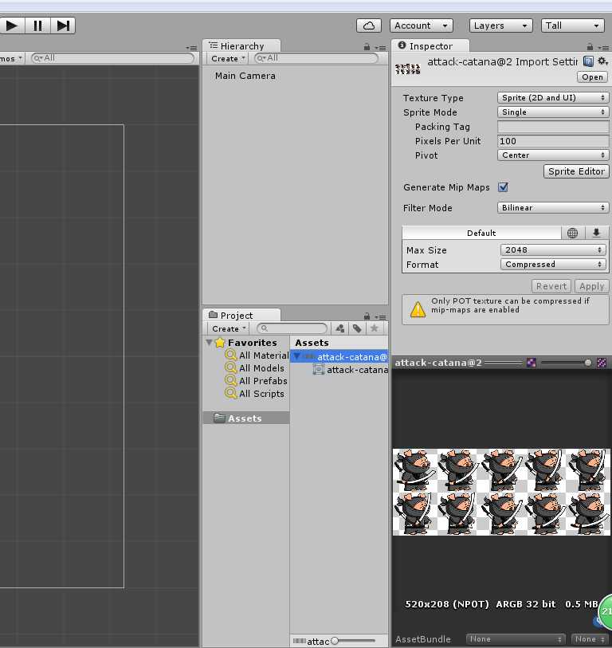Select All Models favorite search

254,368
